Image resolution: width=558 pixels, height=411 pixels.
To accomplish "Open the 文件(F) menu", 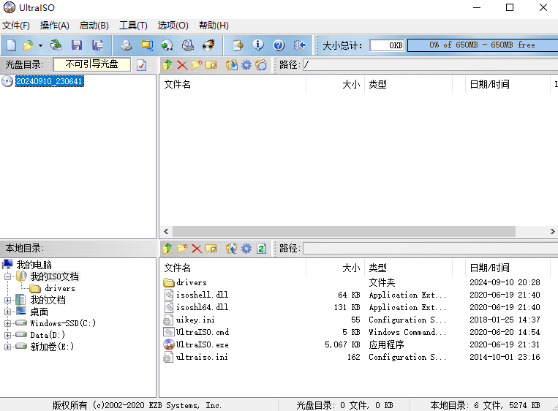I will pos(15,26).
